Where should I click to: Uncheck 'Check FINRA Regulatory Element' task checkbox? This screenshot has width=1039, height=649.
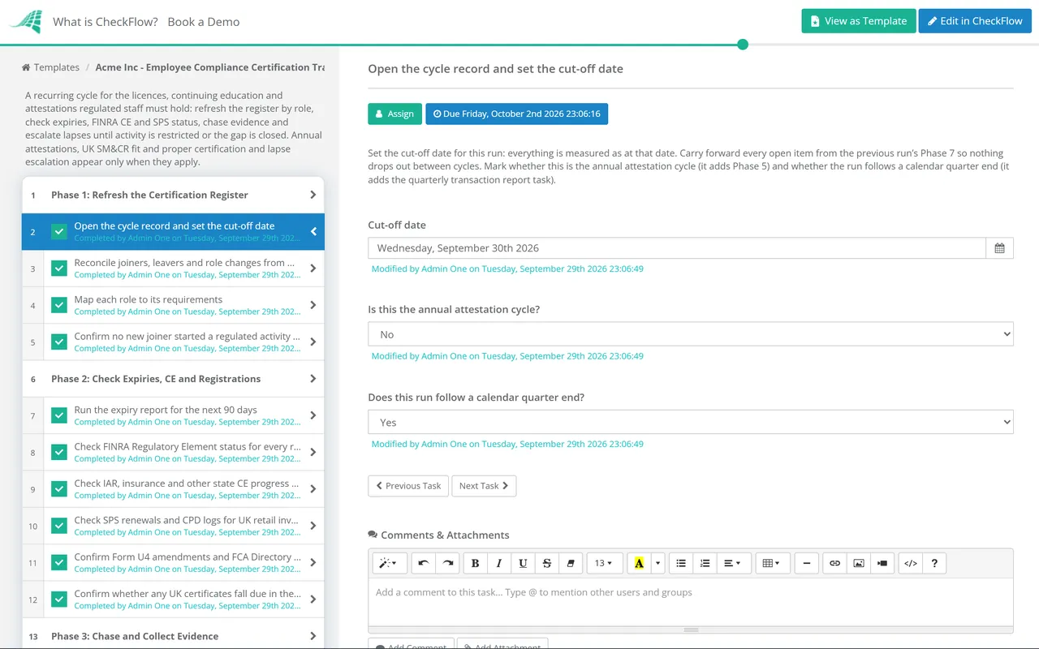(x=59, y=452)
